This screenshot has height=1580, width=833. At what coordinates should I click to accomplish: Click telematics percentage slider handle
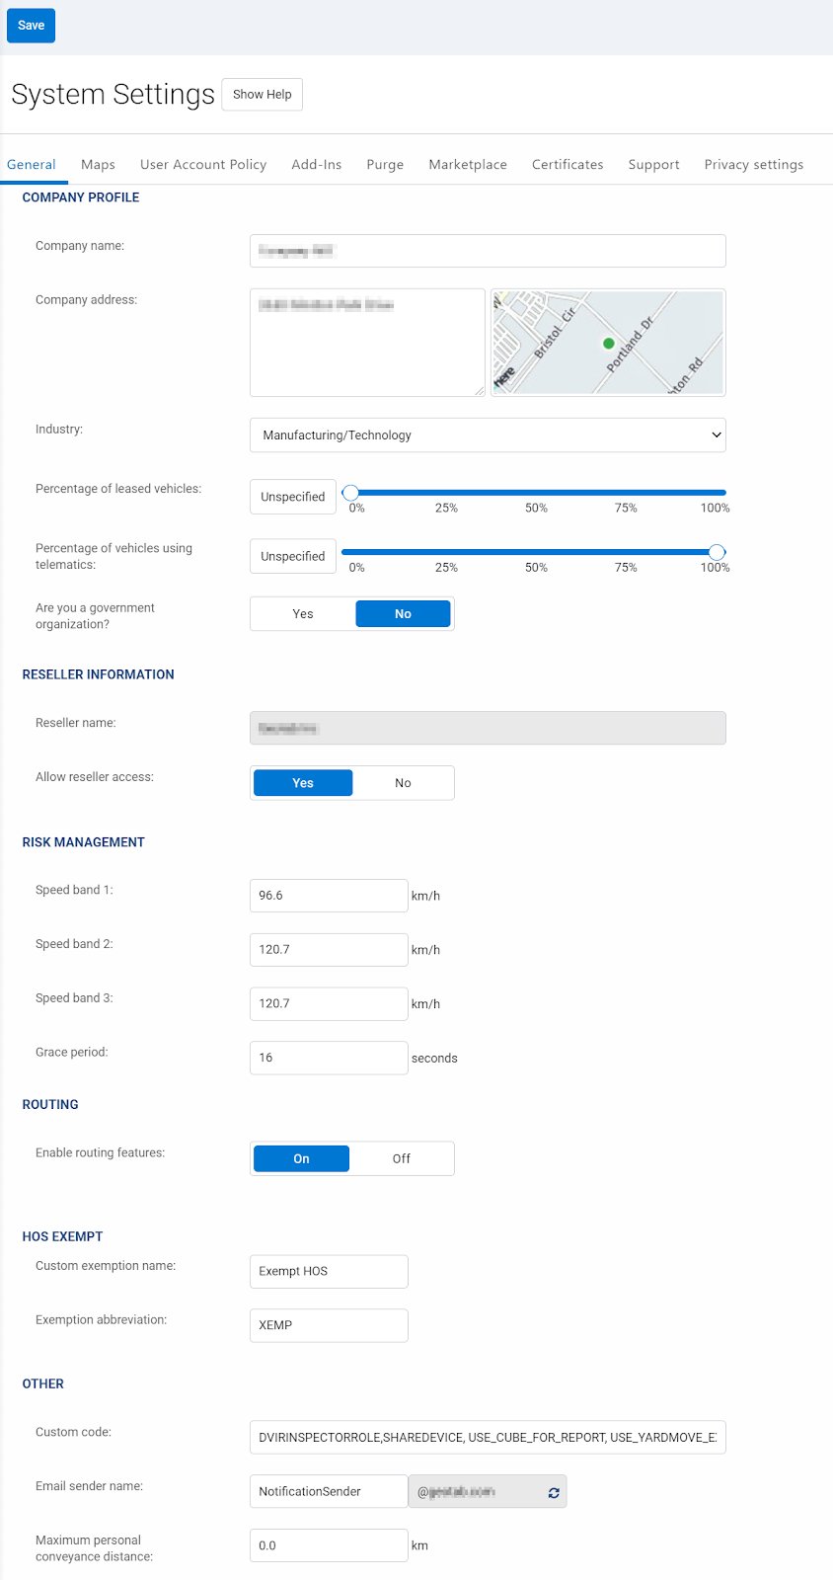(x=718, y=552)
